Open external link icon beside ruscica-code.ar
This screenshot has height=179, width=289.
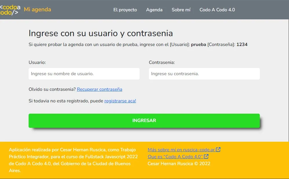[x=218, y=150]
